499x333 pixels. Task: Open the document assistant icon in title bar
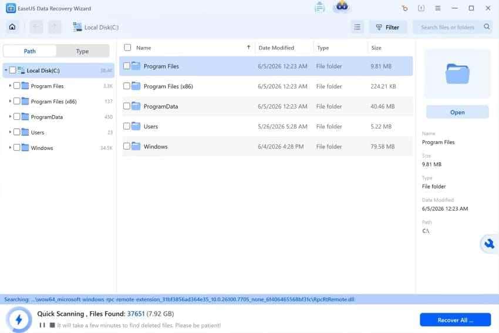[x=319, y=7]
